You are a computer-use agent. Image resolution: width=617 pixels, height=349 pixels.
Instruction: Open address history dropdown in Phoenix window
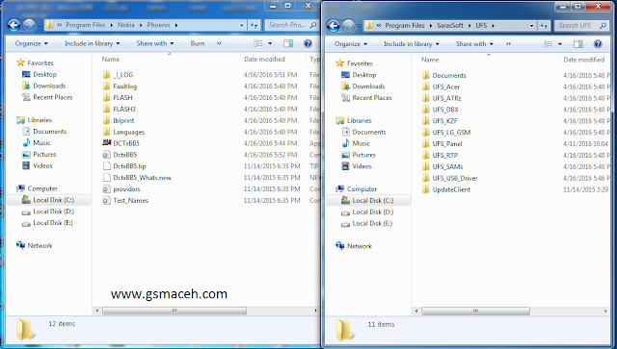(x=242, y=25)
